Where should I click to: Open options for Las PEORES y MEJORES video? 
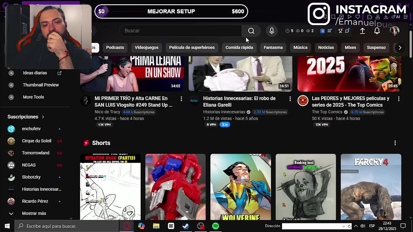coord(398,99)
